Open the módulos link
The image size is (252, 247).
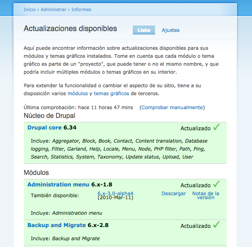coord(78,94)
